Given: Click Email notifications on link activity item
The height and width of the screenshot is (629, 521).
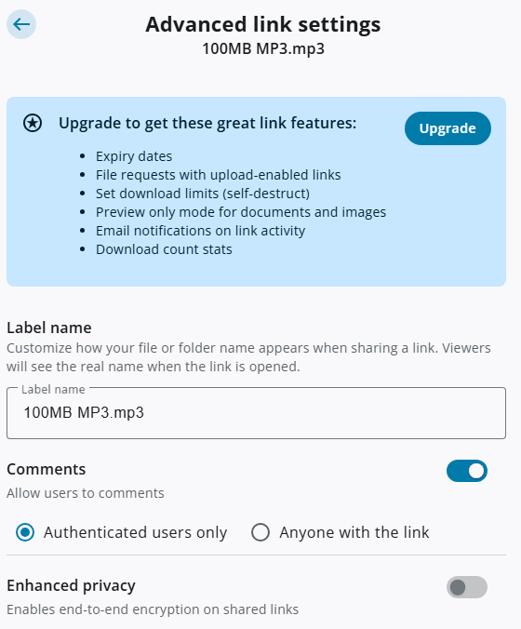Looking at the screenshot, I should coord(200,231).
